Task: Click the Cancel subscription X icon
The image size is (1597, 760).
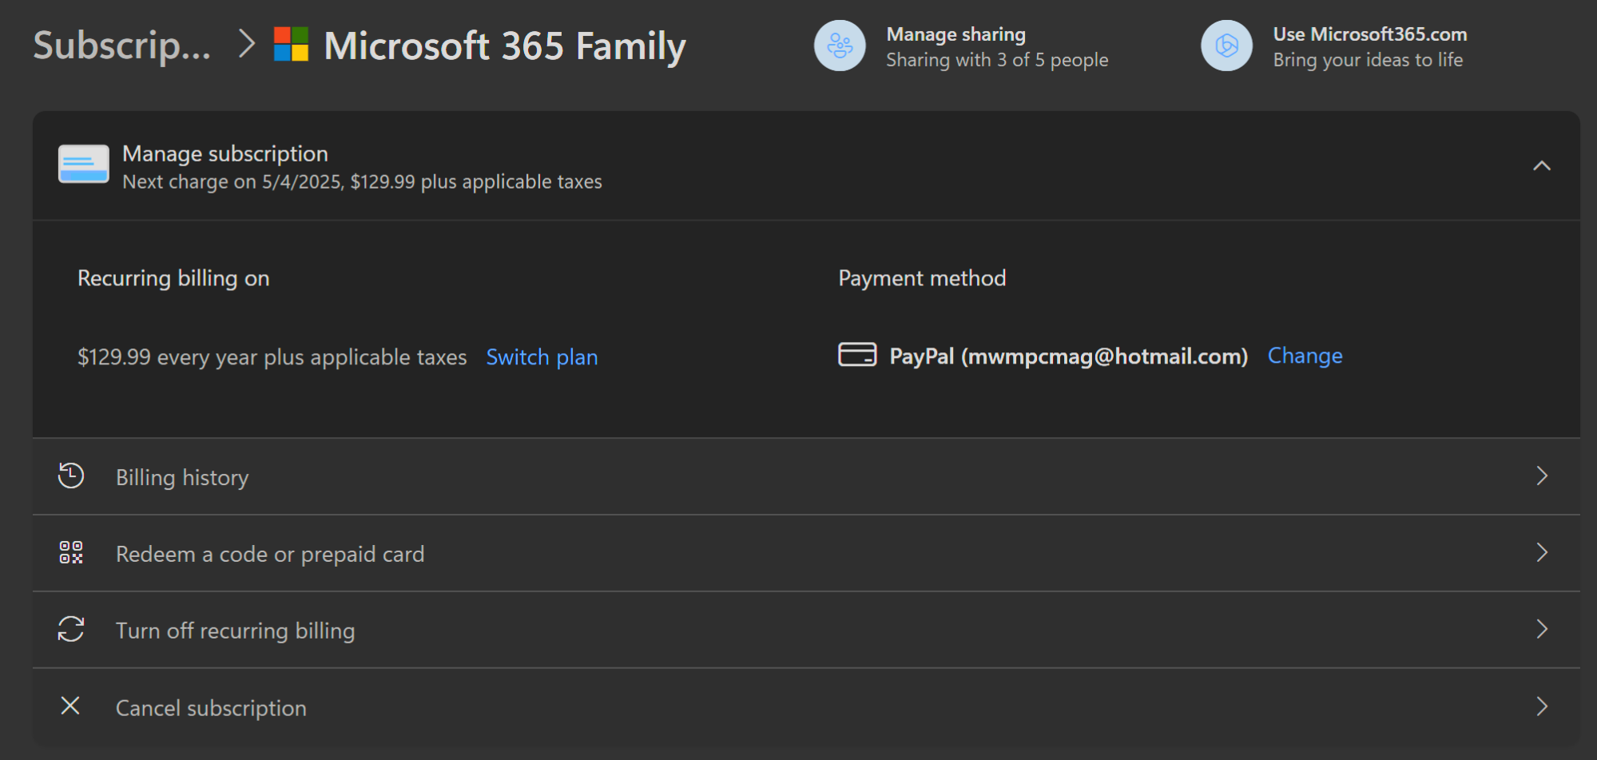Action: pos(71,706)
